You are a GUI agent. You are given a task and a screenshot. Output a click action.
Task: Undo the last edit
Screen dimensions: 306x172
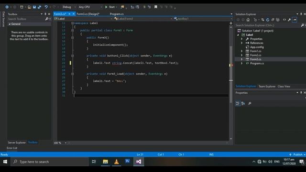46,7
